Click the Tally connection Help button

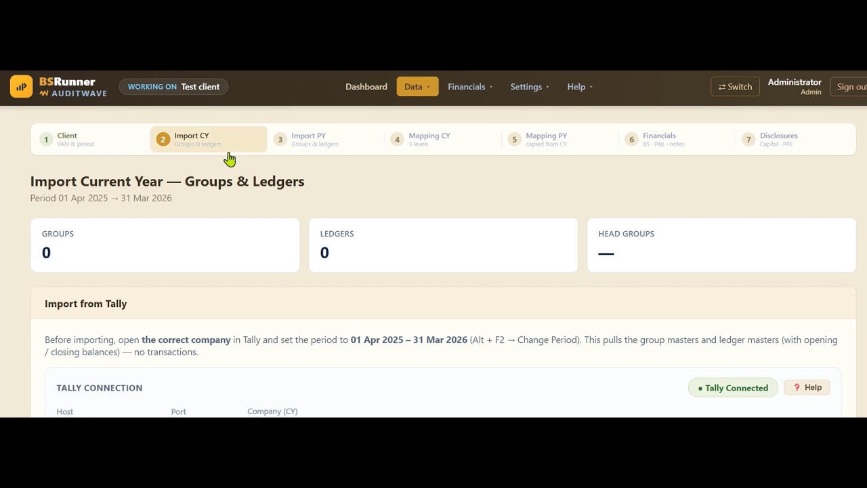click(807, 388)
